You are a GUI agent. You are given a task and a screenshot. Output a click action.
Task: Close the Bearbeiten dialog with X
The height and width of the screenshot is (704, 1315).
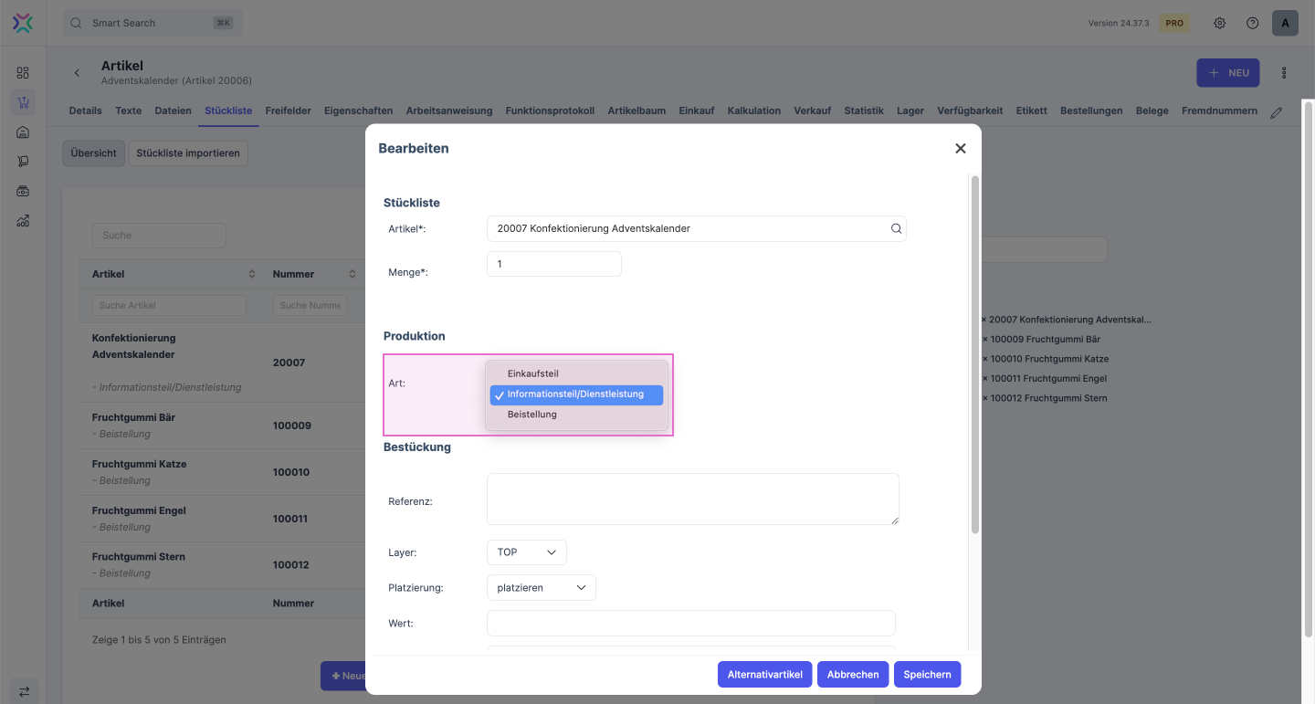pyautogui.click(x=960, y=148)
